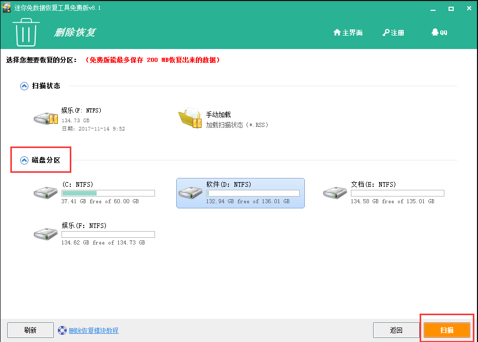478x342 pixels.
Task: Open the QQ contact option
Action: (x=439, y=32)
